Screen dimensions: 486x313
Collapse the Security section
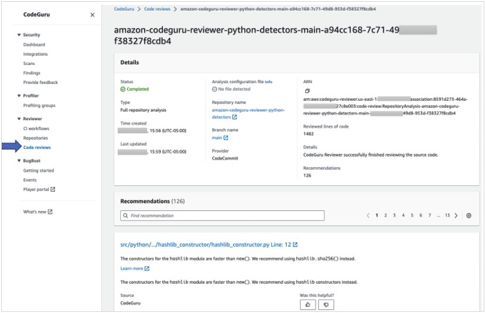pyautogui.click(x=19, y=35)
